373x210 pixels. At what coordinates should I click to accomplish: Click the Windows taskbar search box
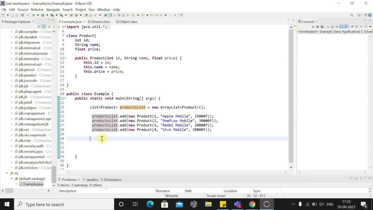pyautogui.click(x=64, y=204)
